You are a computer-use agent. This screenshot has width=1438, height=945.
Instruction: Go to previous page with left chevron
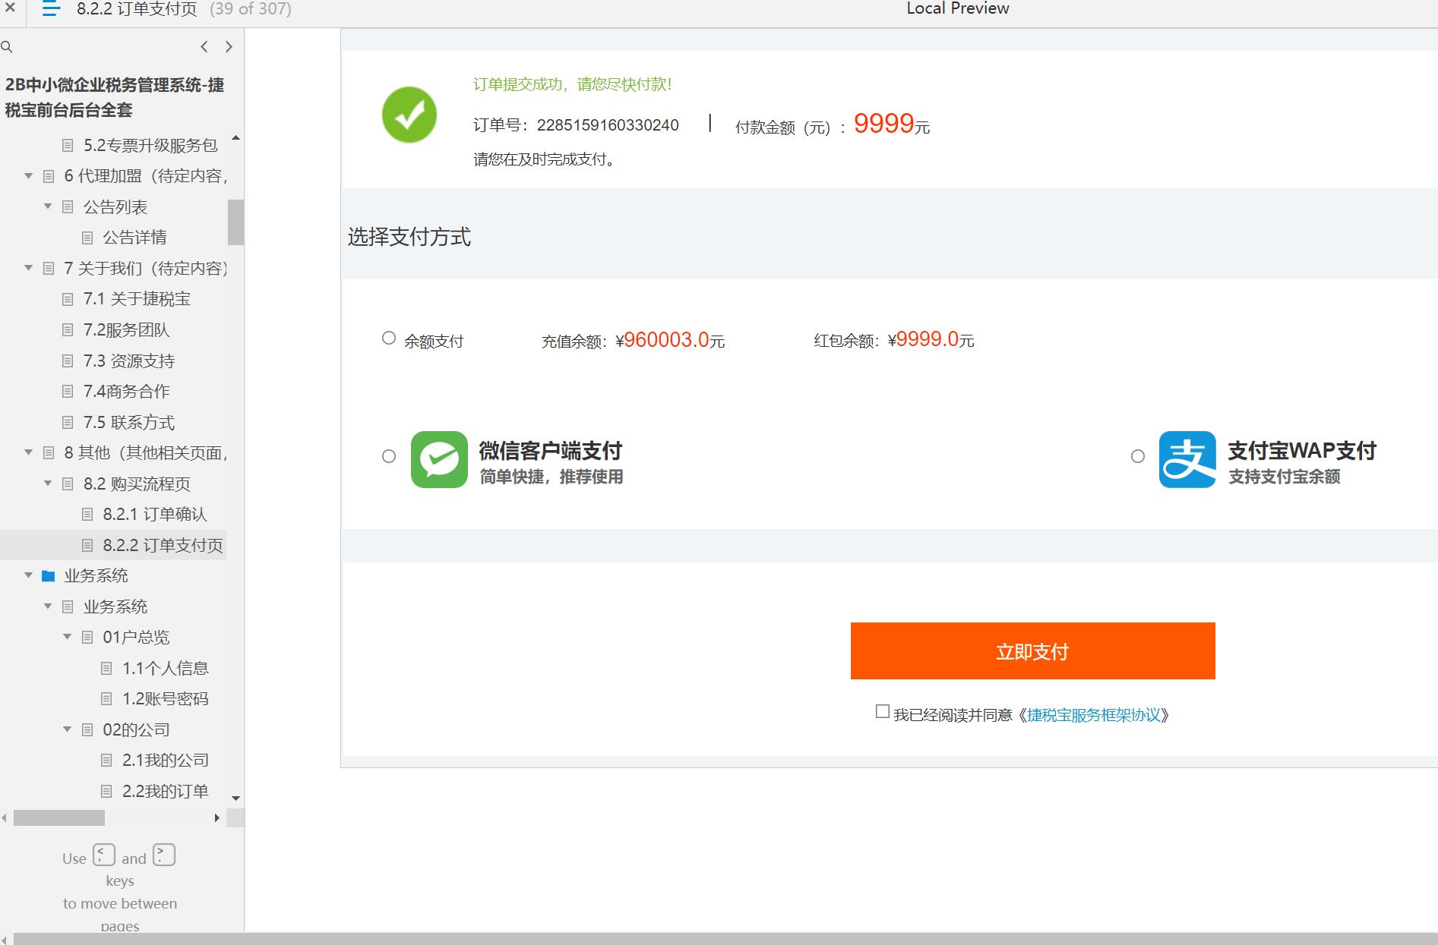(x=204, y=46)
